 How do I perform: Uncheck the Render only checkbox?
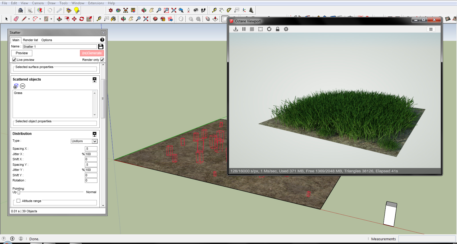click(x=102, y=60)
